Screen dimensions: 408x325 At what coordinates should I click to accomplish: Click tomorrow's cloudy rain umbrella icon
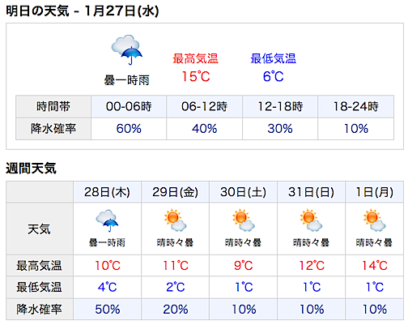coord(127,49)
